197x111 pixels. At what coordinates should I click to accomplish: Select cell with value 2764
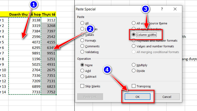[25, 70]
